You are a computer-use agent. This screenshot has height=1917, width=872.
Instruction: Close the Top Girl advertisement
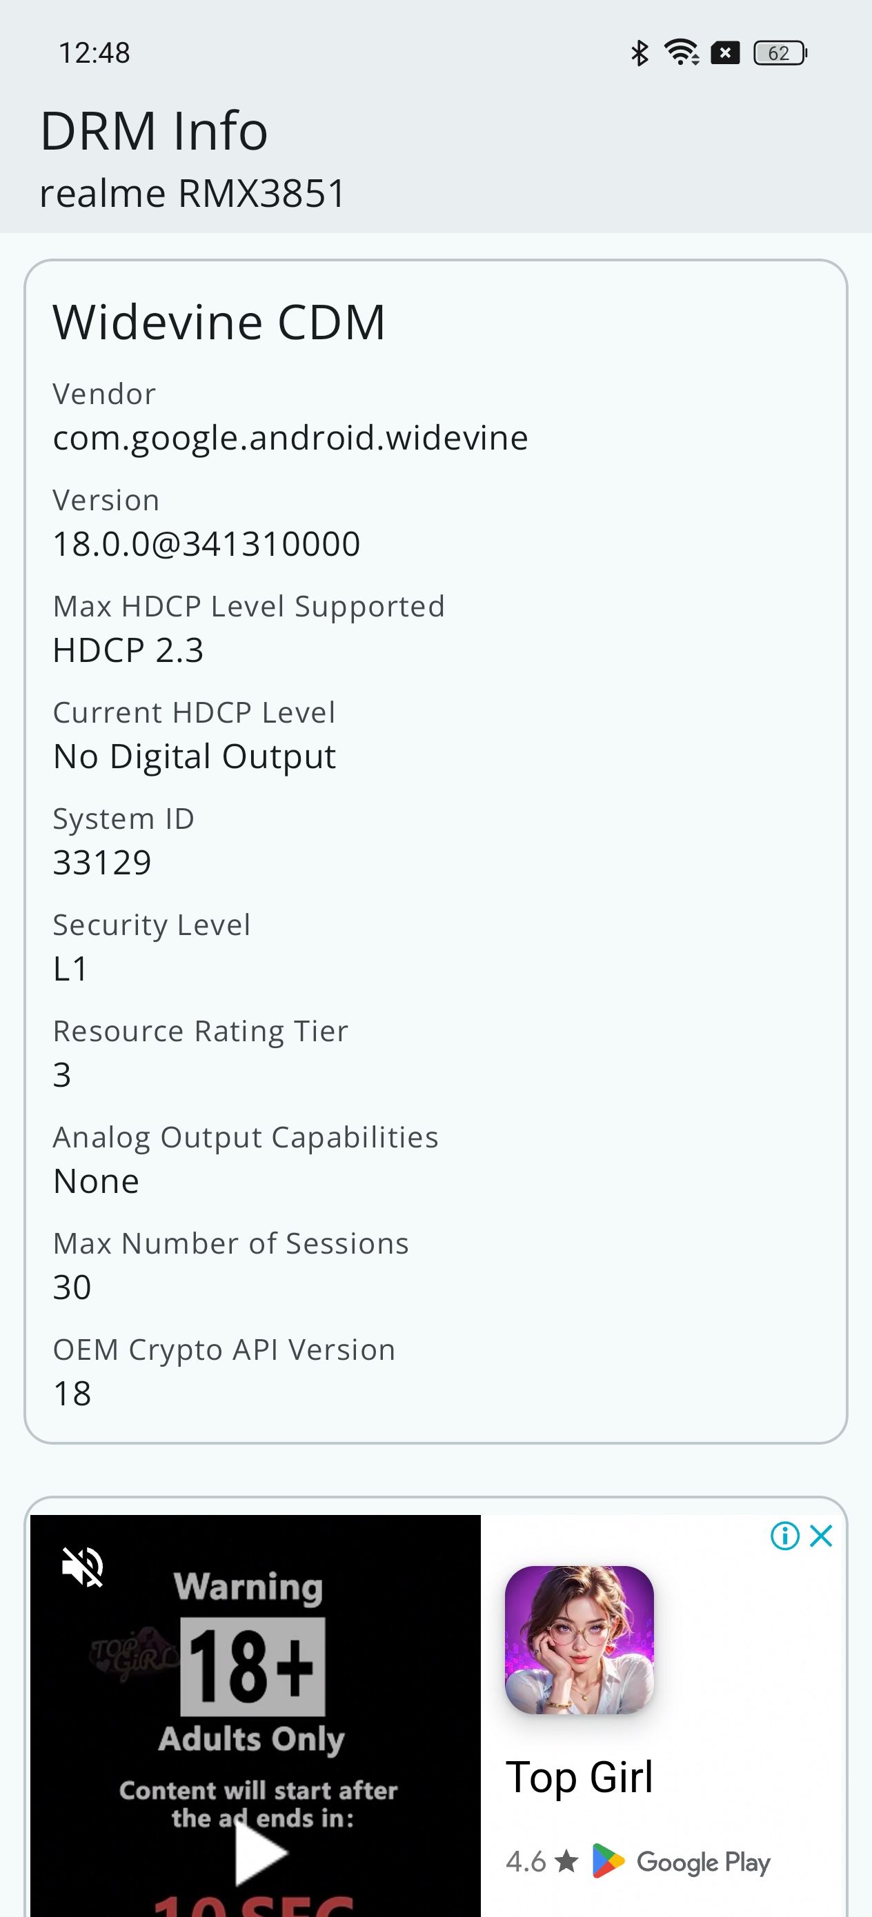click(x=822, y=1535)
